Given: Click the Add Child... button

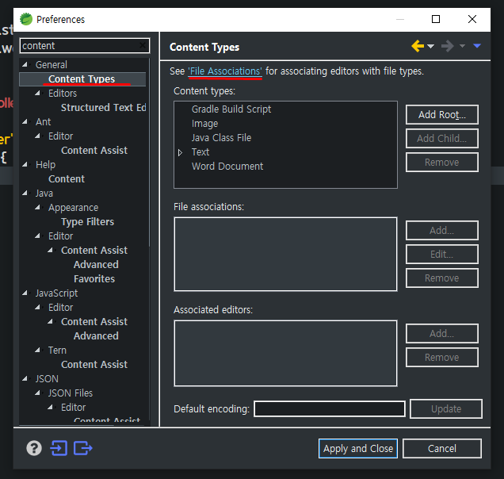Looking at the screenshot, I should click(442, 138).
